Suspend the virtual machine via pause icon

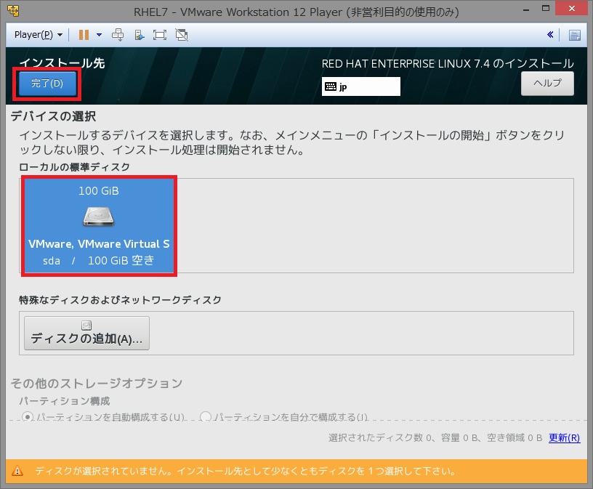(x=82, y=34)
